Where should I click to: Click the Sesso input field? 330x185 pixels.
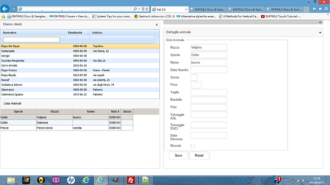click(x=194, y=77)
